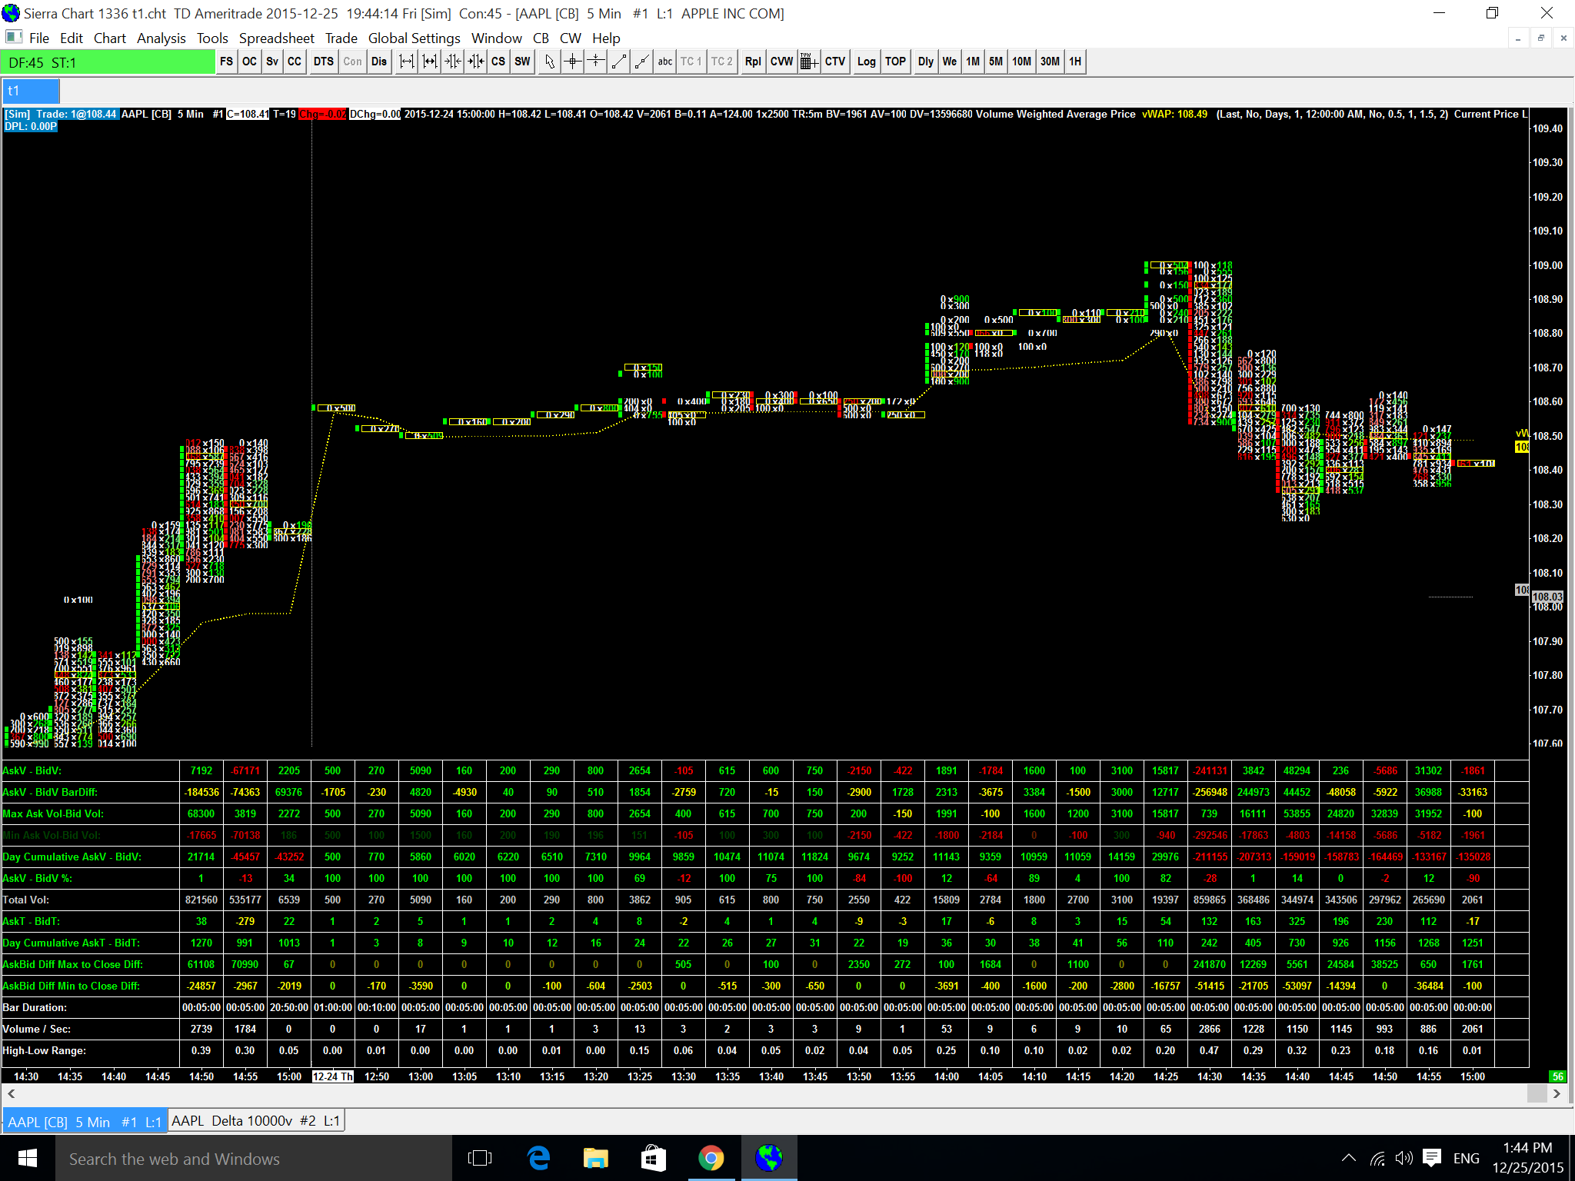Select the ray line drawing tool
Screen dimensions: 1575x1181
[641, 62]
